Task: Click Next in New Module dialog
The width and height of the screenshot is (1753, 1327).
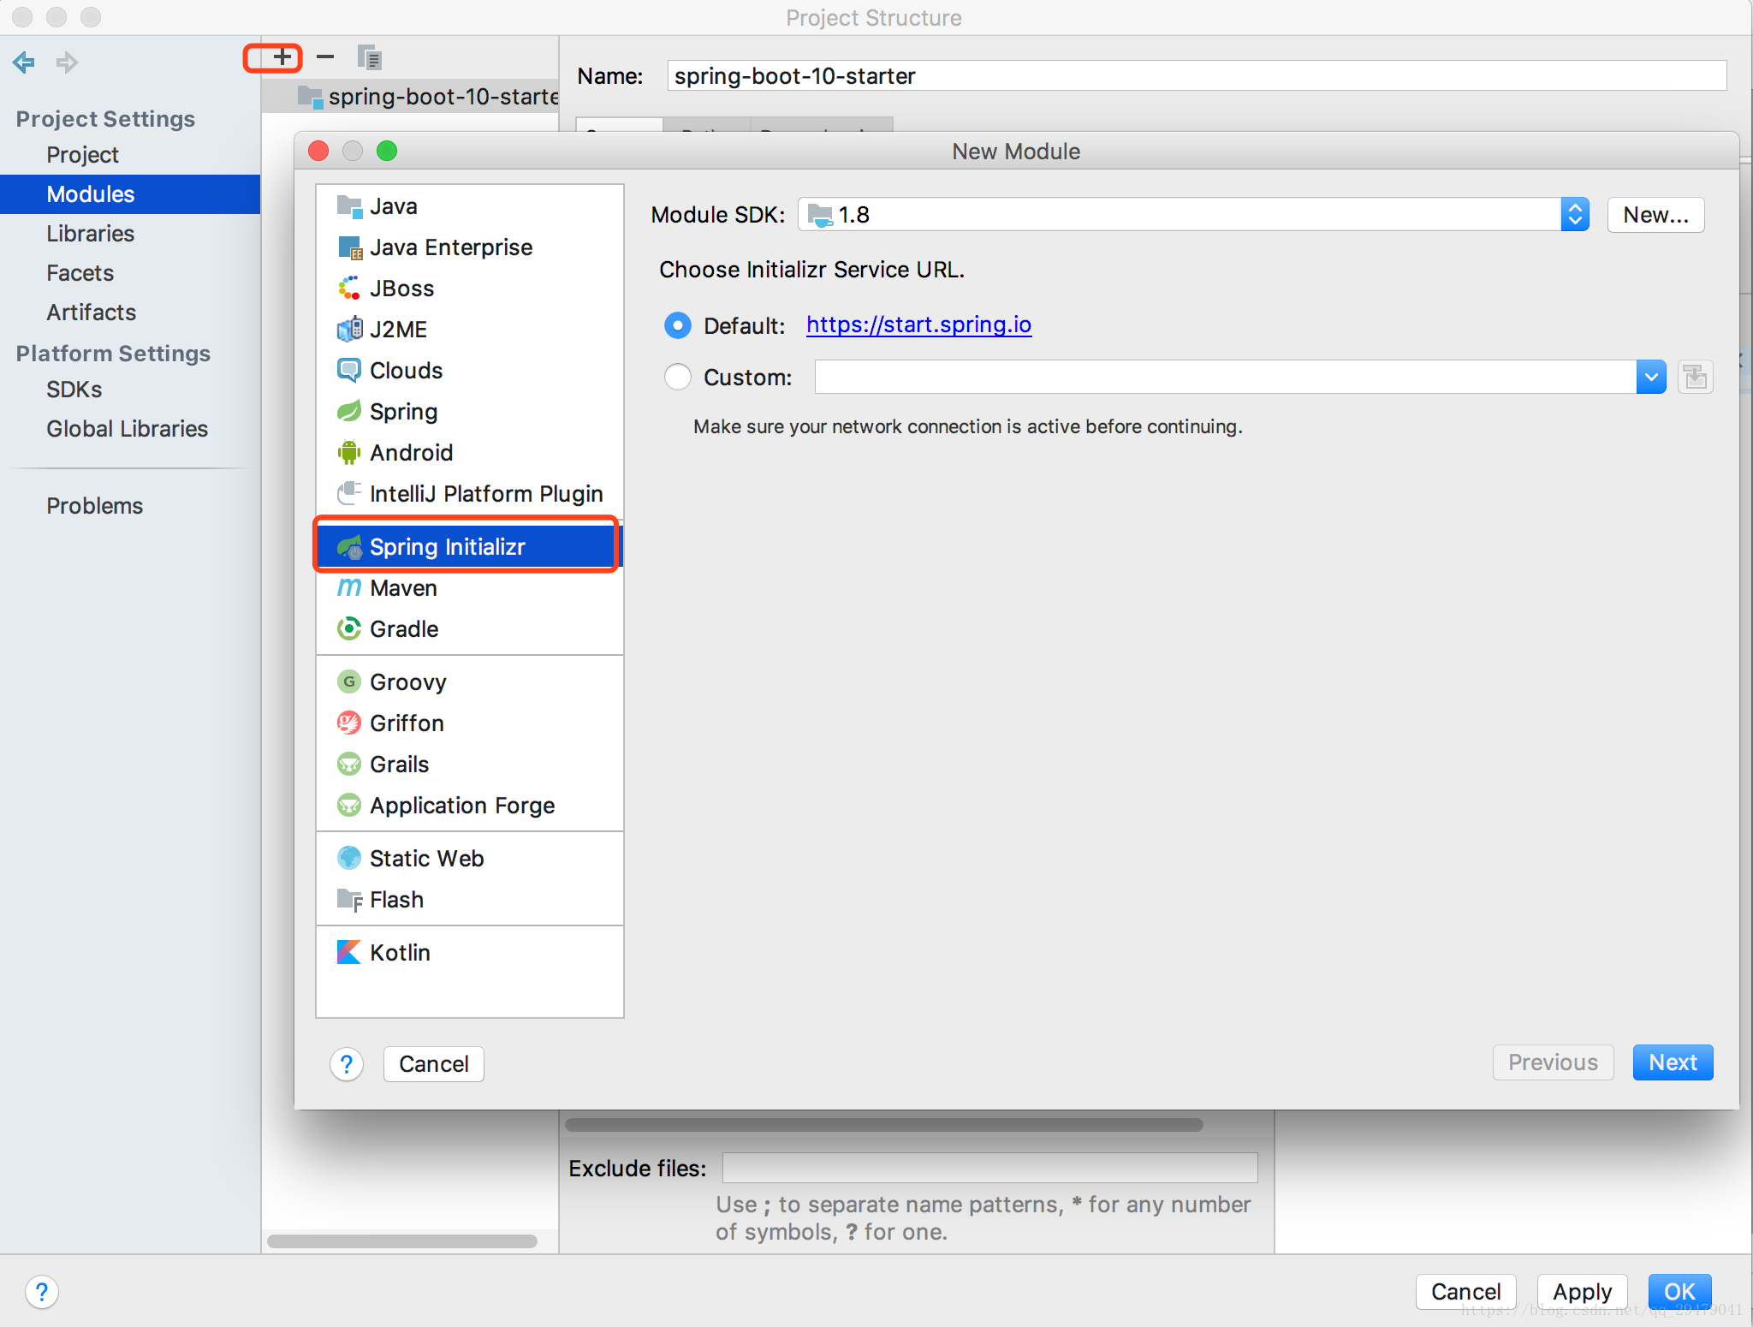Action: [x=1673, y=1062]
